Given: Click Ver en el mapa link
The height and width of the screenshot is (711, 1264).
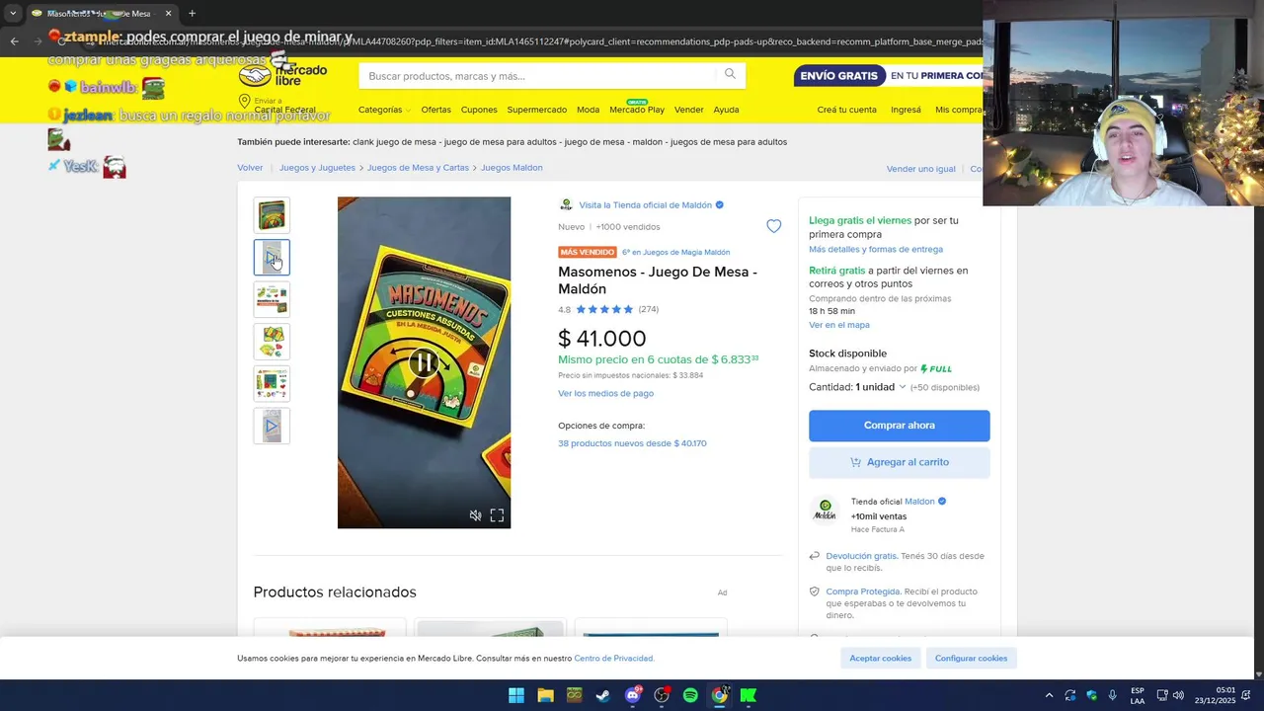Looking at the screenshot, I should 839,325.
